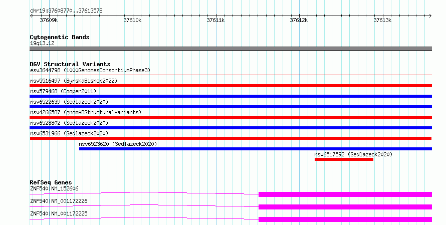Image resolution: width=446 pixels, height=225 pixels.
Task: Click the grey 19q13.12 cytogenetic band bar
Action: [231, 49]
